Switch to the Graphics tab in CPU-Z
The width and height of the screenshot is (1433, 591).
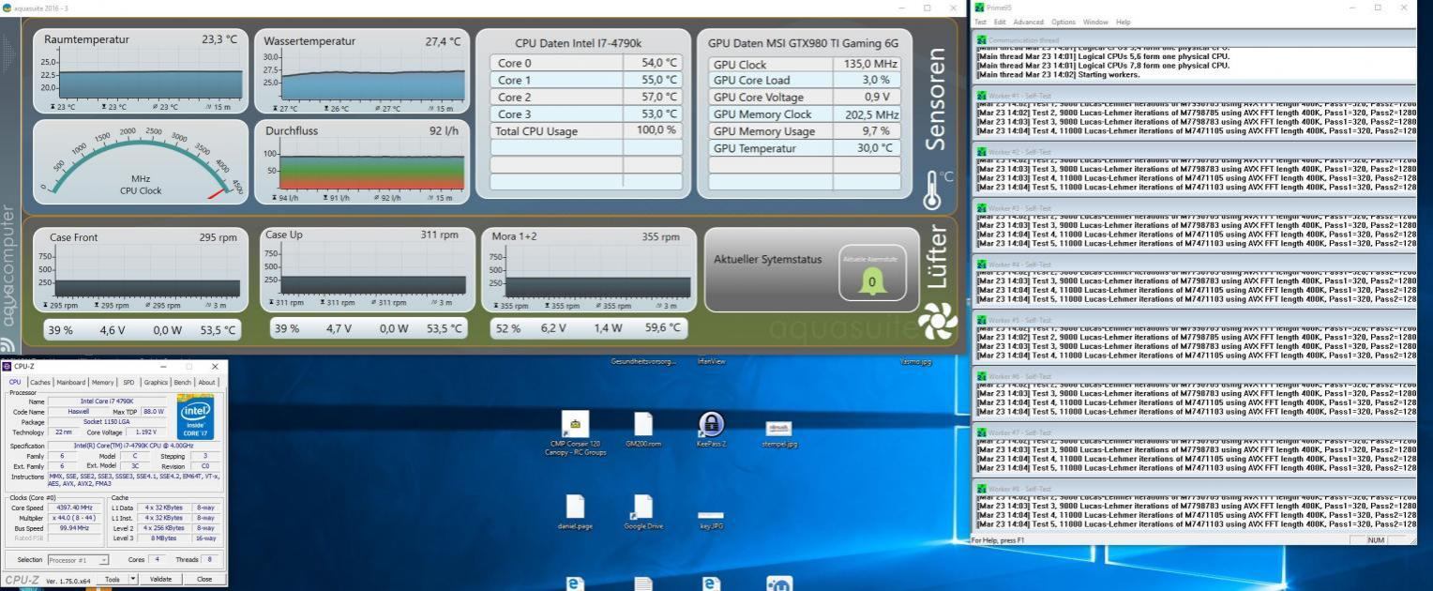click(156, 382)
